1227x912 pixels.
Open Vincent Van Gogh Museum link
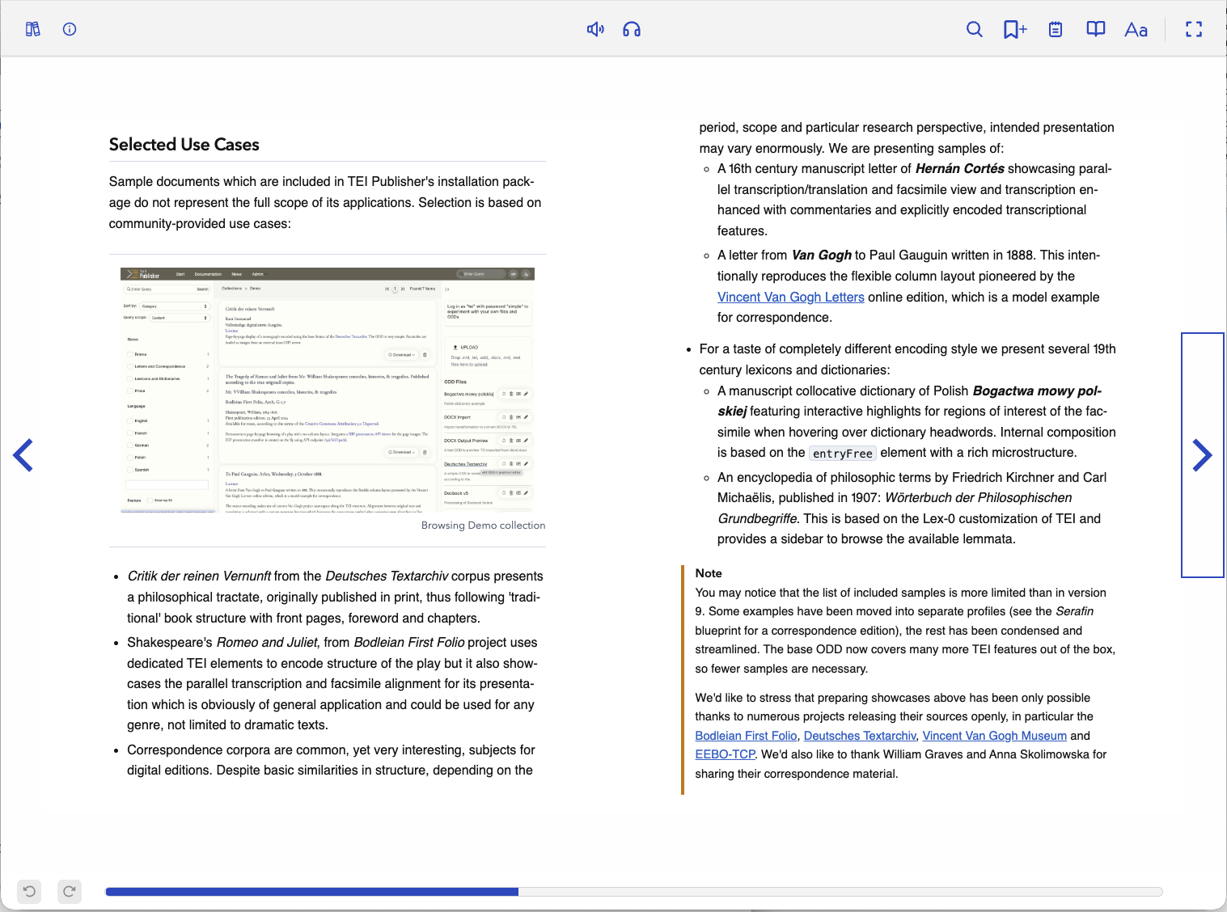(x=995, y=736)
